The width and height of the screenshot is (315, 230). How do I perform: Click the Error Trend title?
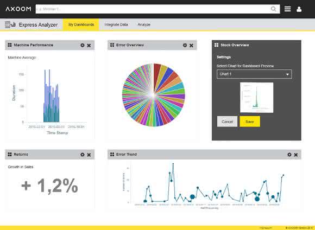point(127,155)
